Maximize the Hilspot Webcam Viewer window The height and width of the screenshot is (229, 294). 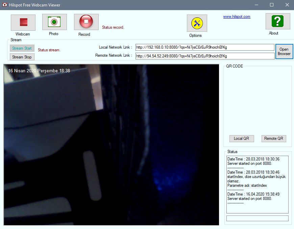[272, 5]
